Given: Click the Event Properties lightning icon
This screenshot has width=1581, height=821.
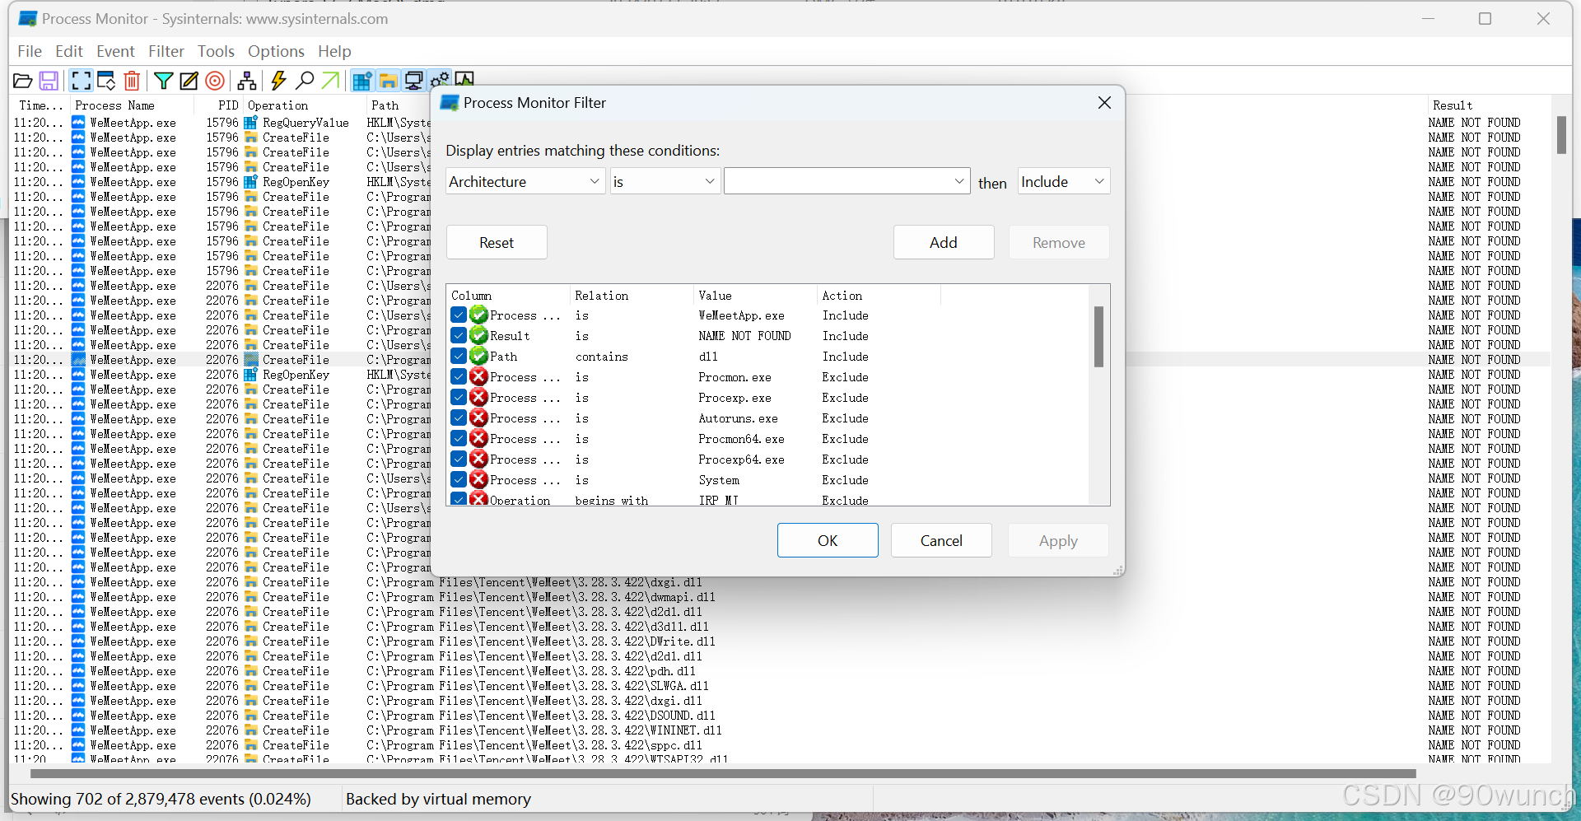Looking at the screenshot, I should tap(278, 81).
